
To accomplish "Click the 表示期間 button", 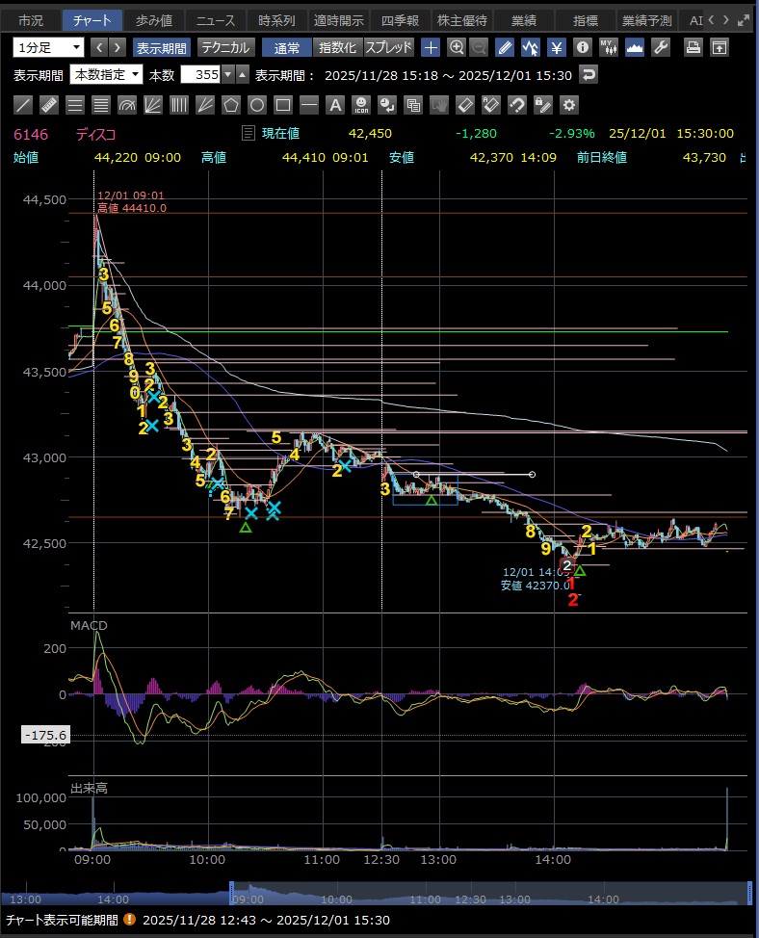I will point(162,47).
